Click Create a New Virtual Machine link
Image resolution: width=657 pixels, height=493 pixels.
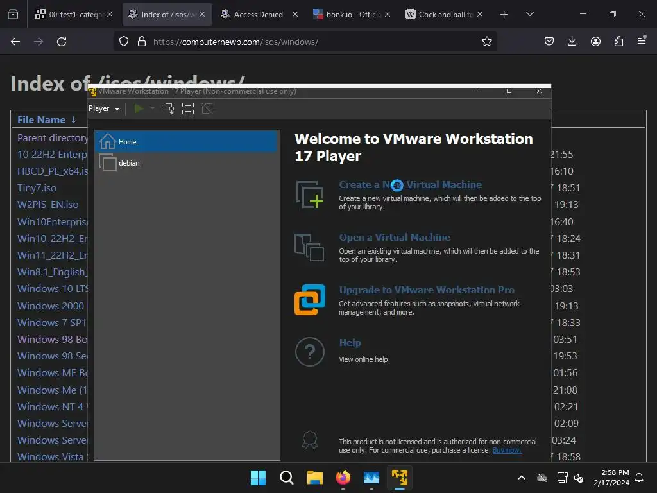[410, 184]
